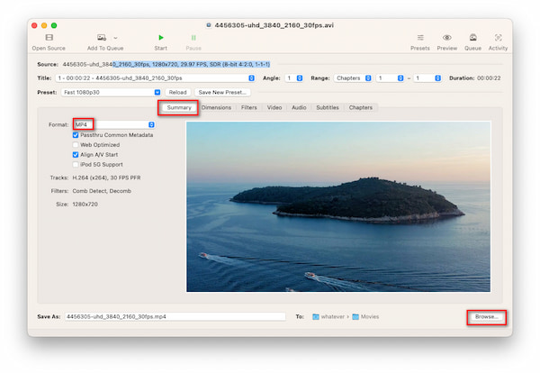Open the Angle dropdown

point(293,78)
